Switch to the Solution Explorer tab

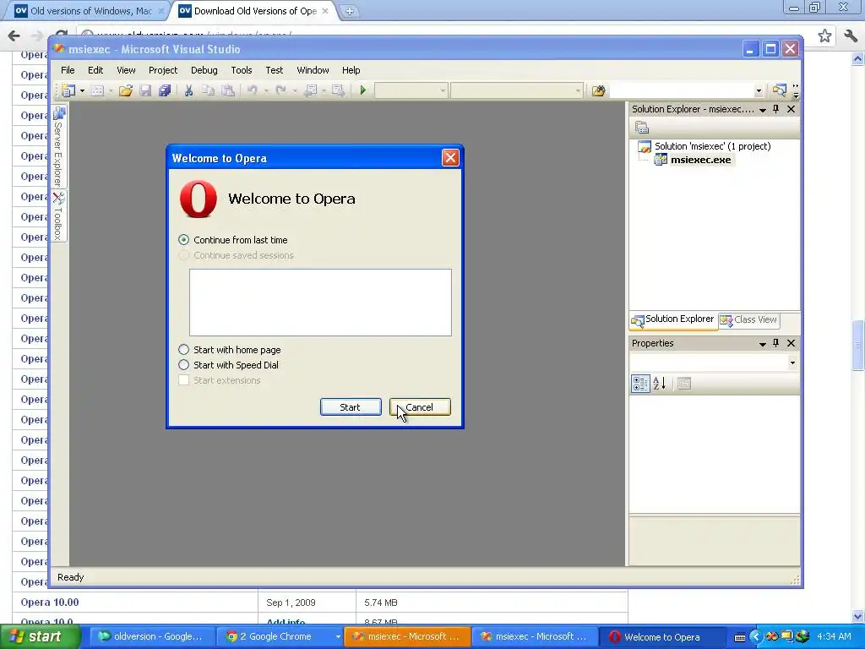(x=673, y=319)
